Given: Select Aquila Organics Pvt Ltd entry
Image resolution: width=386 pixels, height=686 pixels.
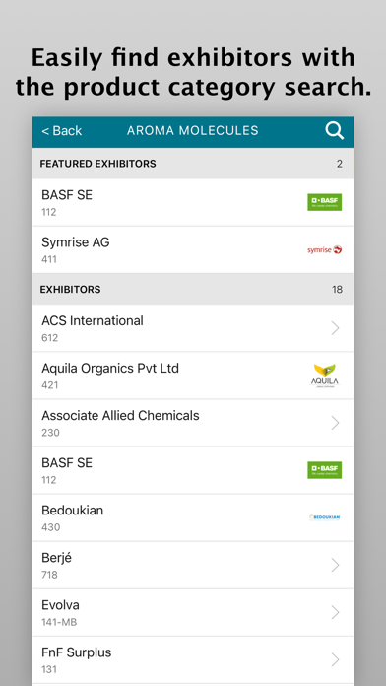Looking at the screenshot, I should point(193,376).
